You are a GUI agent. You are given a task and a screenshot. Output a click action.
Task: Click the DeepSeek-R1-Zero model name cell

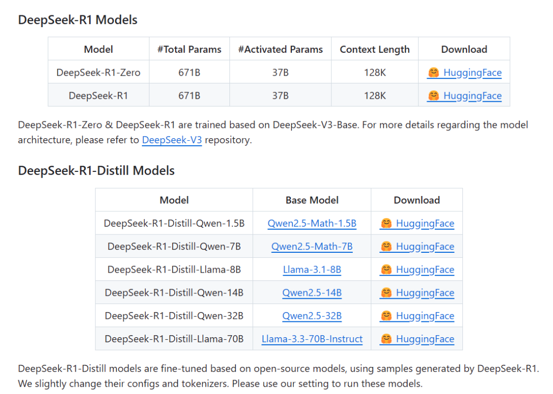[98, 73]
